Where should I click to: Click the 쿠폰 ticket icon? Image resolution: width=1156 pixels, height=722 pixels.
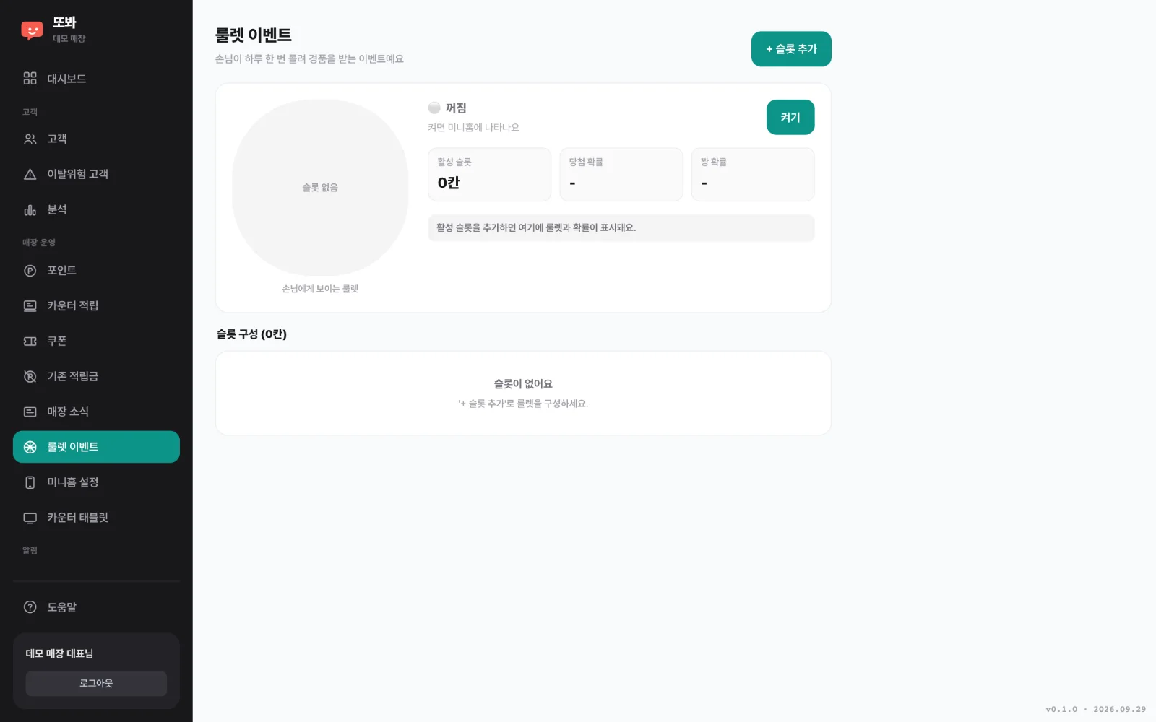point(30,341)
